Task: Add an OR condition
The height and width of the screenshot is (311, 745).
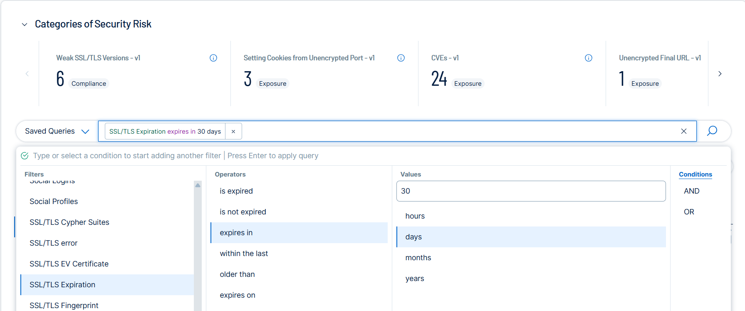Action: (689, 212)
